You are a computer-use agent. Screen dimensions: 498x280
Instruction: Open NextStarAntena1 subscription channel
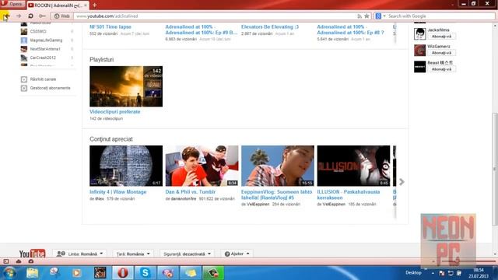pyautogui.click(x=45, y=49)
